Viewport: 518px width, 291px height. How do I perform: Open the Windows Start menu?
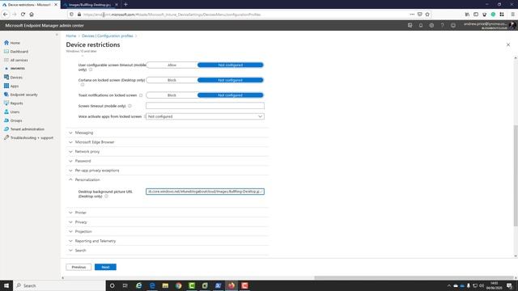[6, 285]
